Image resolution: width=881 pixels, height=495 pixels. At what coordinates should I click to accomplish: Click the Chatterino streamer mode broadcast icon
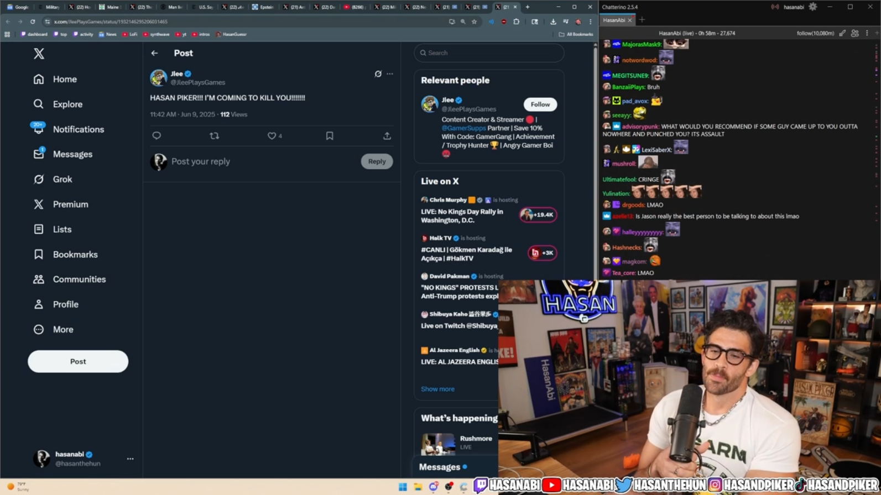click(775, 7)
